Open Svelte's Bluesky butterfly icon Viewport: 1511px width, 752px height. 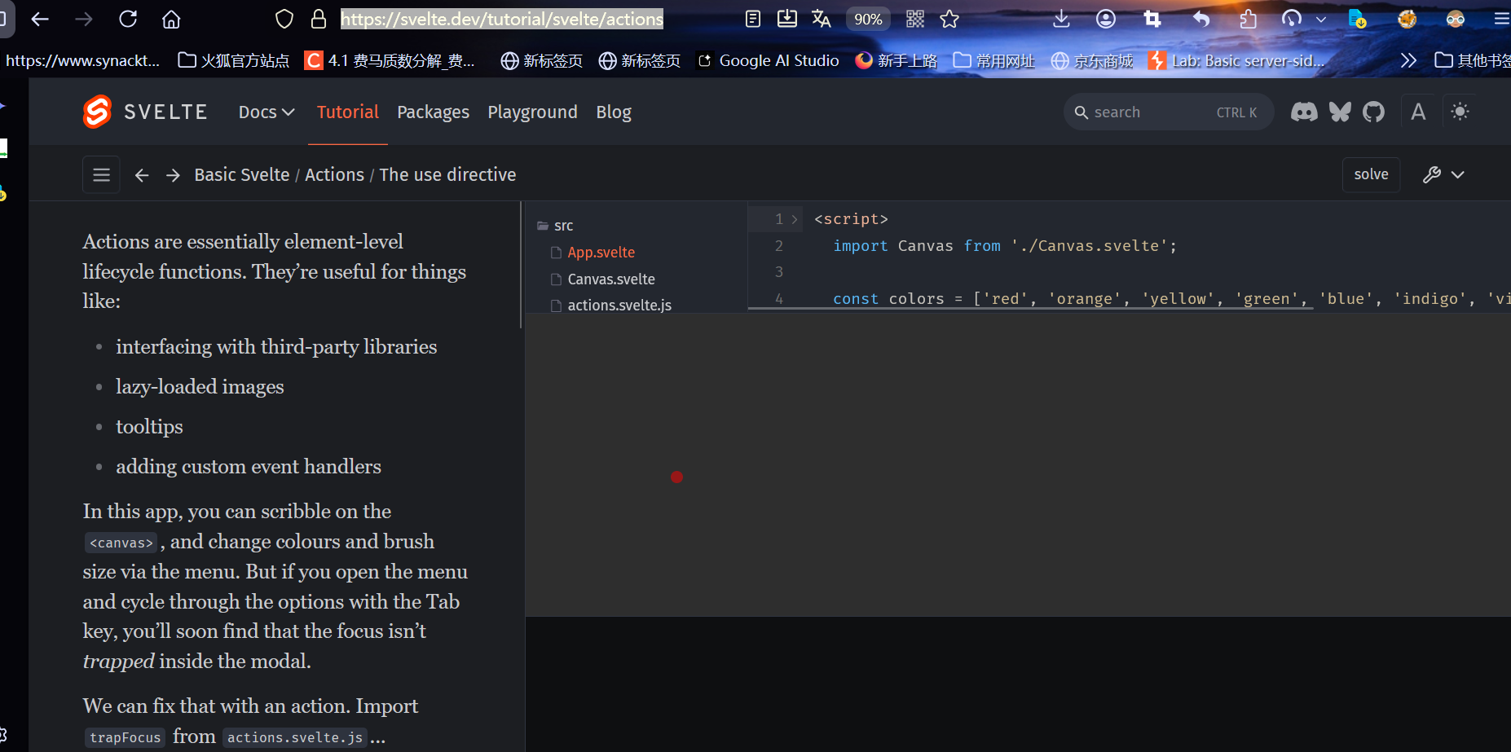point(1340,112)
